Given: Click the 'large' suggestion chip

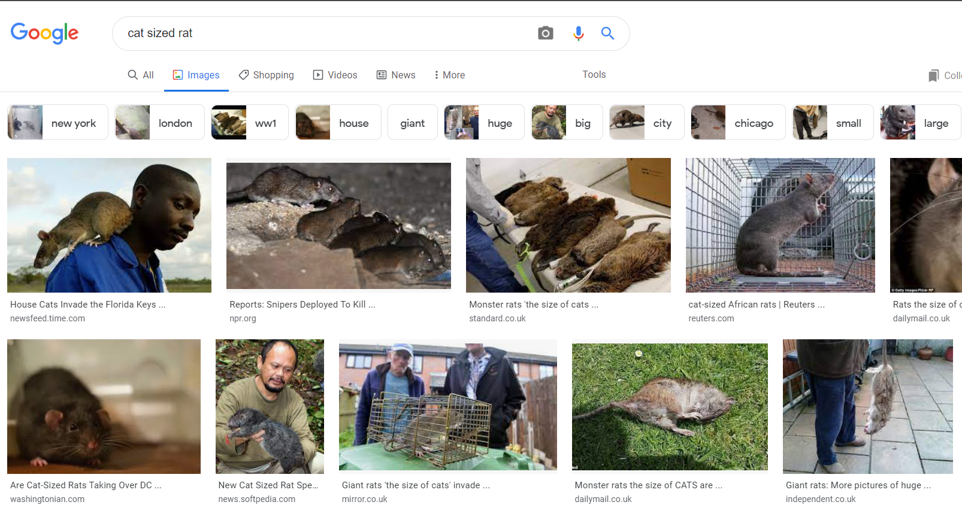Looking at the screenshot, I should click(x=921, y=123).
